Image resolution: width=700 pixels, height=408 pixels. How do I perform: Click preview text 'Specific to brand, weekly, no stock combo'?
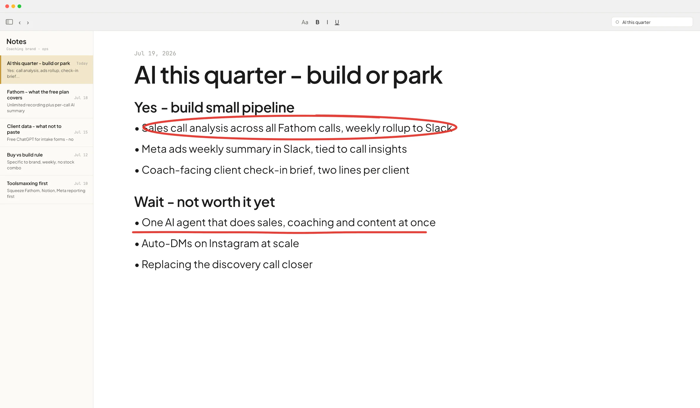[41, 165]
